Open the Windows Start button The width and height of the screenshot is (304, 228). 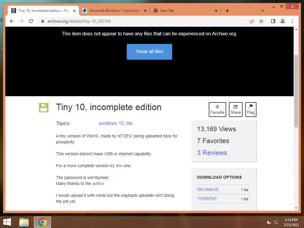click(7, 222)
